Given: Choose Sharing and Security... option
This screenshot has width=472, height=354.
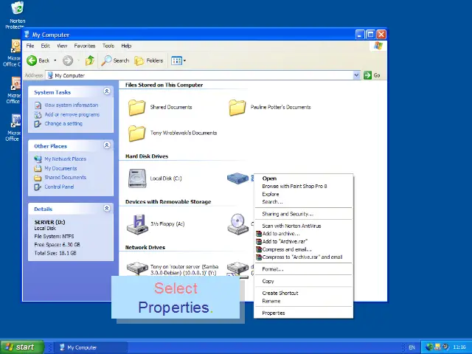Looking at the screenshot, I should pyautogui.click(x=303, y=214).
